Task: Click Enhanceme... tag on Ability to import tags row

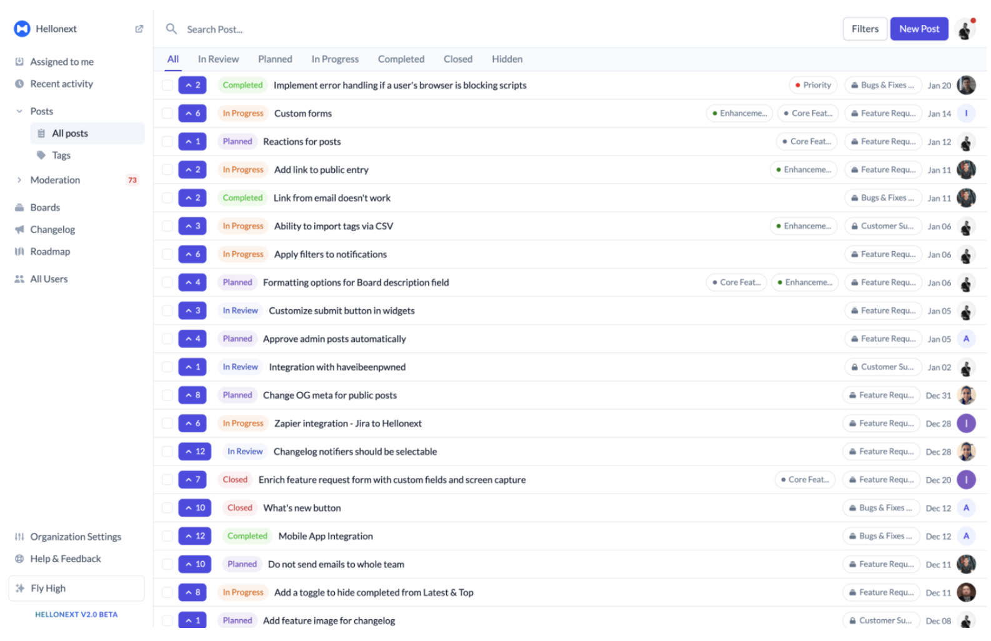Action: tap(804, 226)
